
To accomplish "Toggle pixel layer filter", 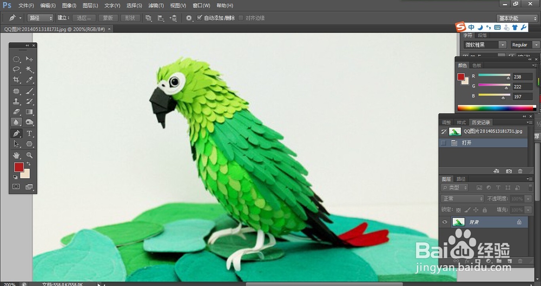I will [479, 188].
